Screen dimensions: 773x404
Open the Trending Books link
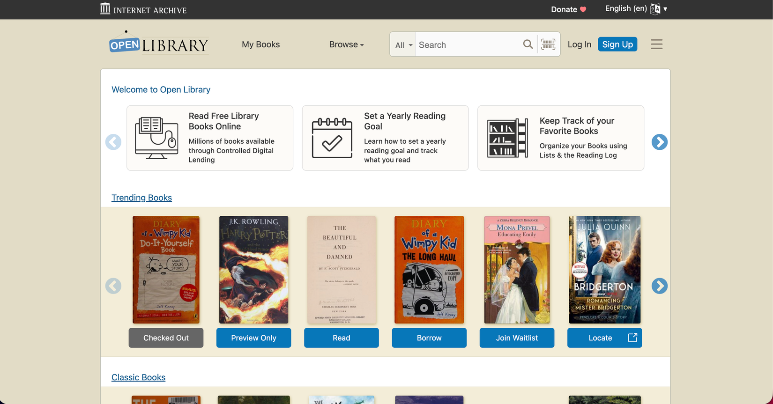click(x=141, y=198)
